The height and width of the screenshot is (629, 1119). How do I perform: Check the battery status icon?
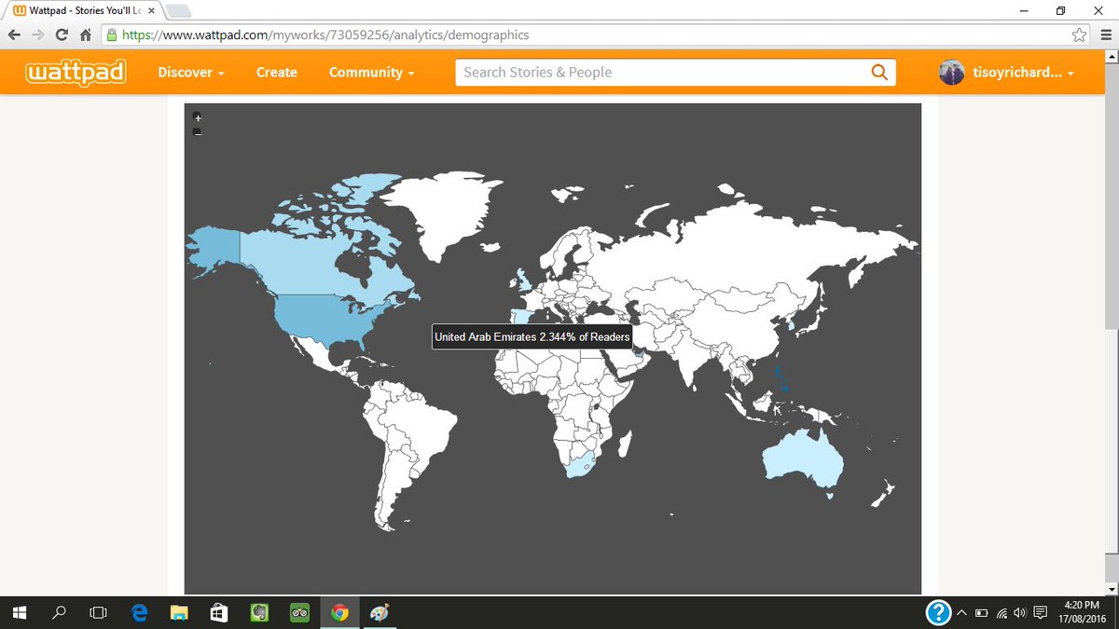pyautogui.click(x=981, y=612)
